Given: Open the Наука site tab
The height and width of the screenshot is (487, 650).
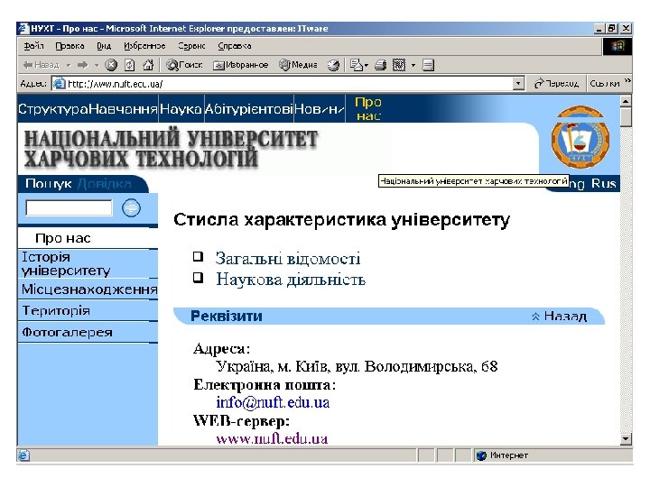Looking at the screenshot, I should coord(181,109).
